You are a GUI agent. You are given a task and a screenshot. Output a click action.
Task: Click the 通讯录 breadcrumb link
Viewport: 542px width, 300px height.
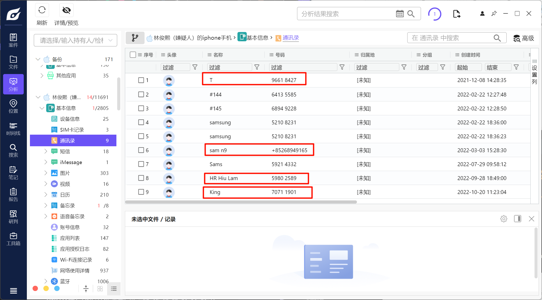291,38
